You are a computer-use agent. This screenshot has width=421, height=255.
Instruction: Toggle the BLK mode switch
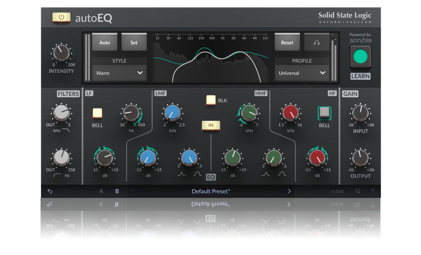pyautogui.click(x=211, y=100)
